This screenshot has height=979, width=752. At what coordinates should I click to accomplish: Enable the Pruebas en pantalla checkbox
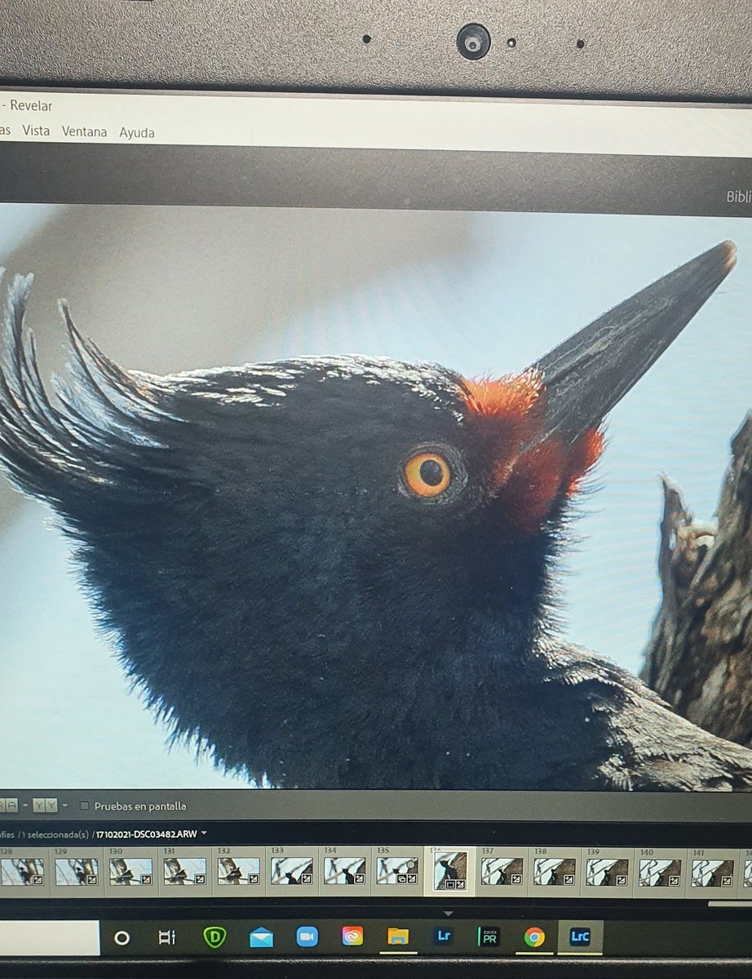click(85, 806)
